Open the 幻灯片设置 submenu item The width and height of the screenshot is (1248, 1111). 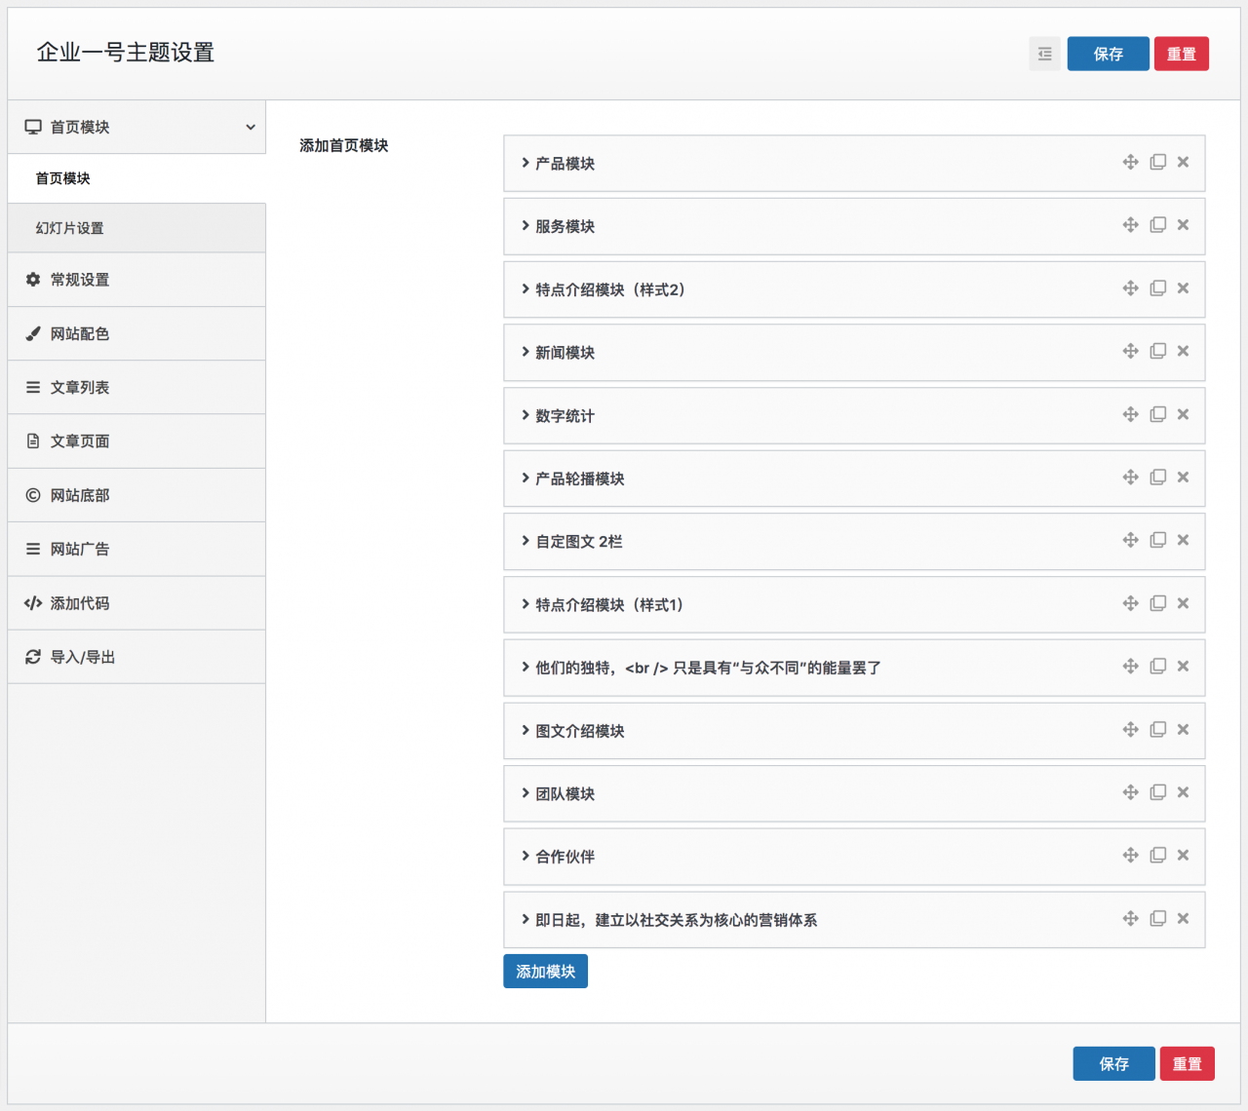(70, 228)
